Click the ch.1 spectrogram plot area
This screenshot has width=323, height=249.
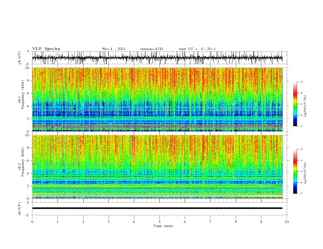[157, 99]
